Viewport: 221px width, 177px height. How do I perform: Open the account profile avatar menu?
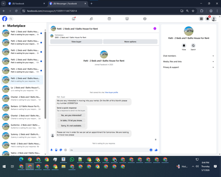214,19
